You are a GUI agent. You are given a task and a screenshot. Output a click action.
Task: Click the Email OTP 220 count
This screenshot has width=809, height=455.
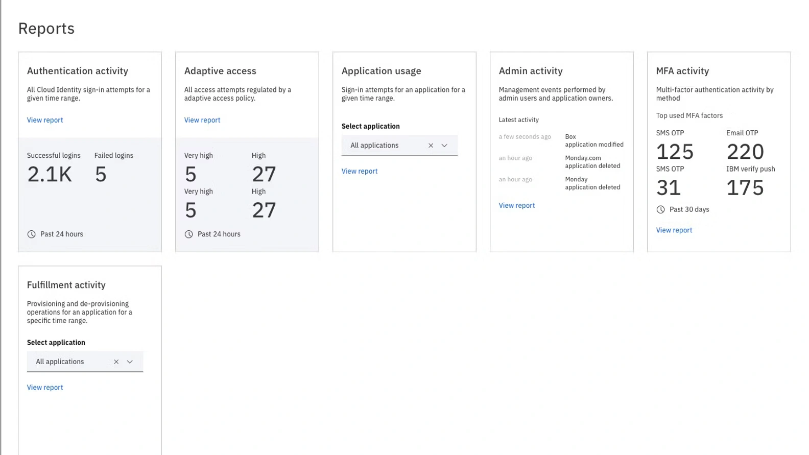pos(745,152)
